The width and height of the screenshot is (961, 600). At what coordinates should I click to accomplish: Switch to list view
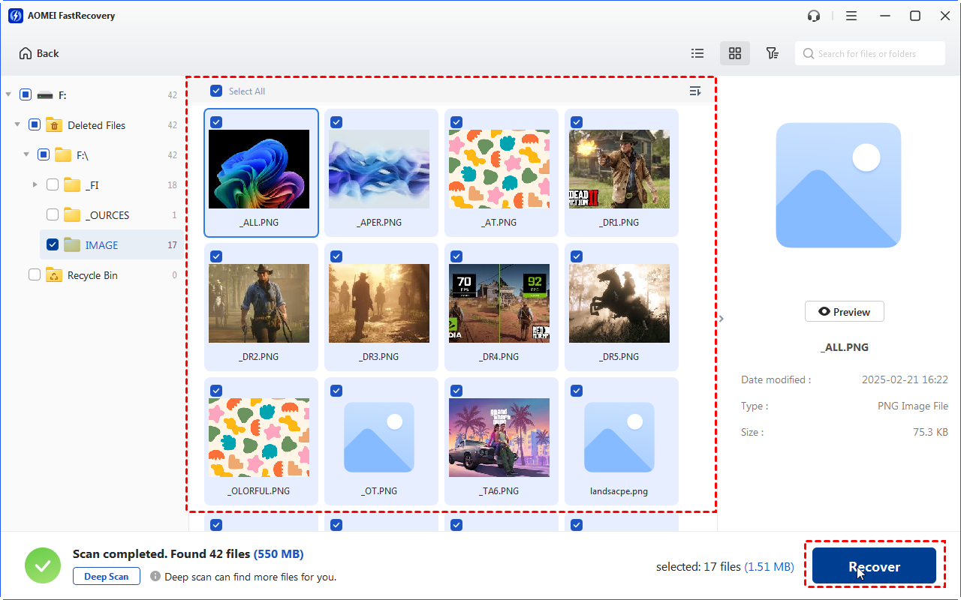click(x=697, y=53)
